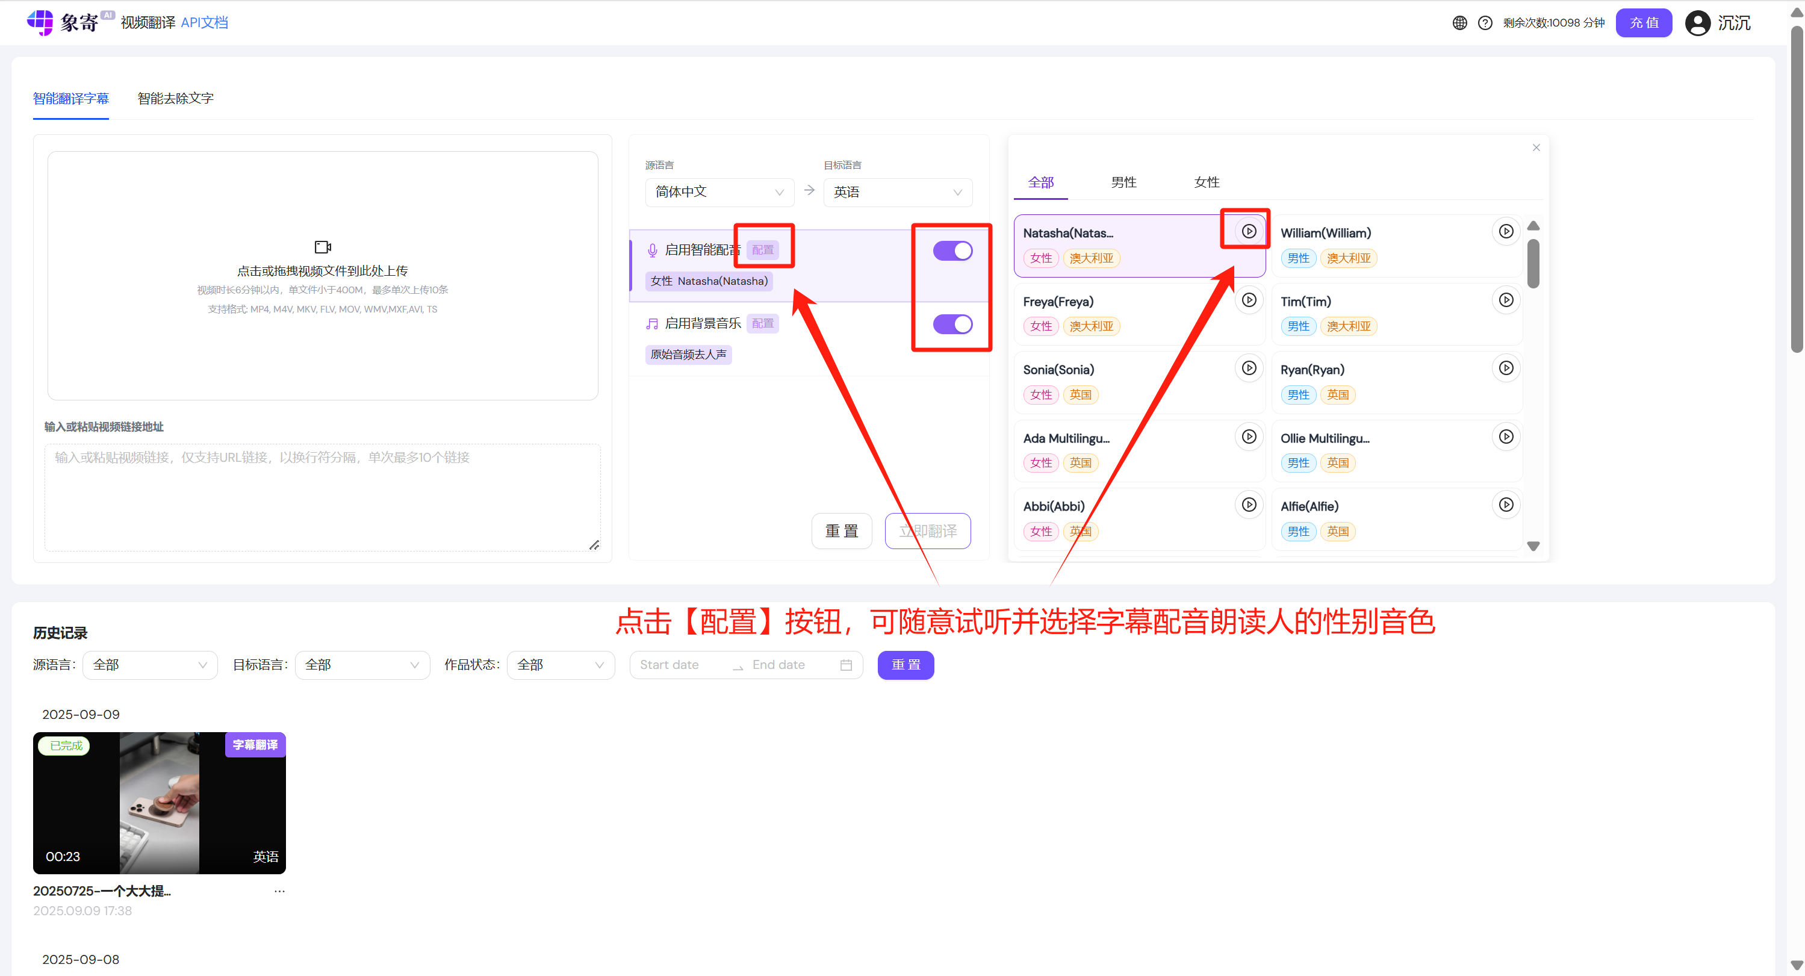Open the help question mark icon
Screen dimensions: 1805x976
1485,22
